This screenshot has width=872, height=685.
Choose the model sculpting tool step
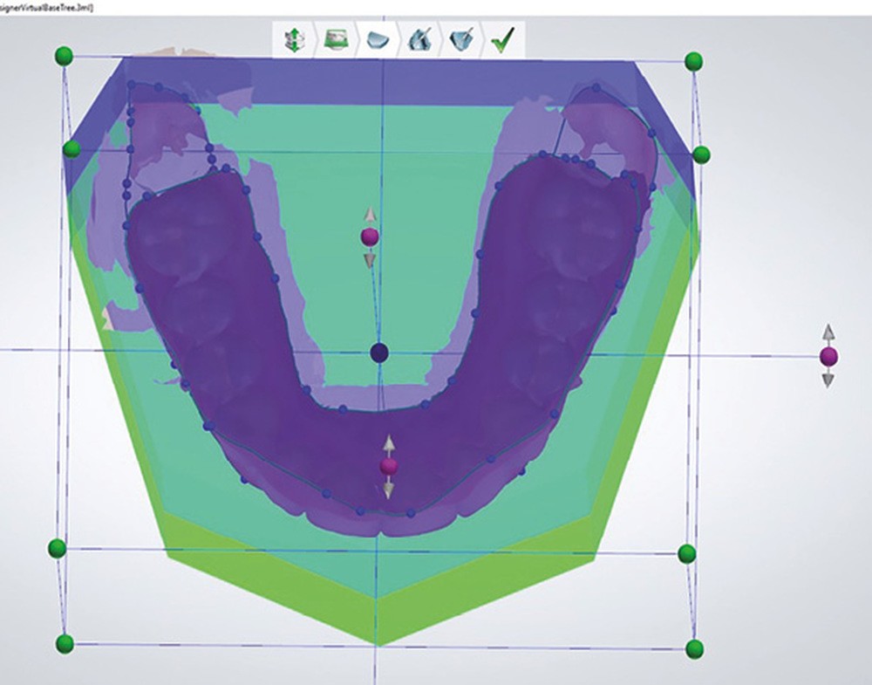click(419, 40)
